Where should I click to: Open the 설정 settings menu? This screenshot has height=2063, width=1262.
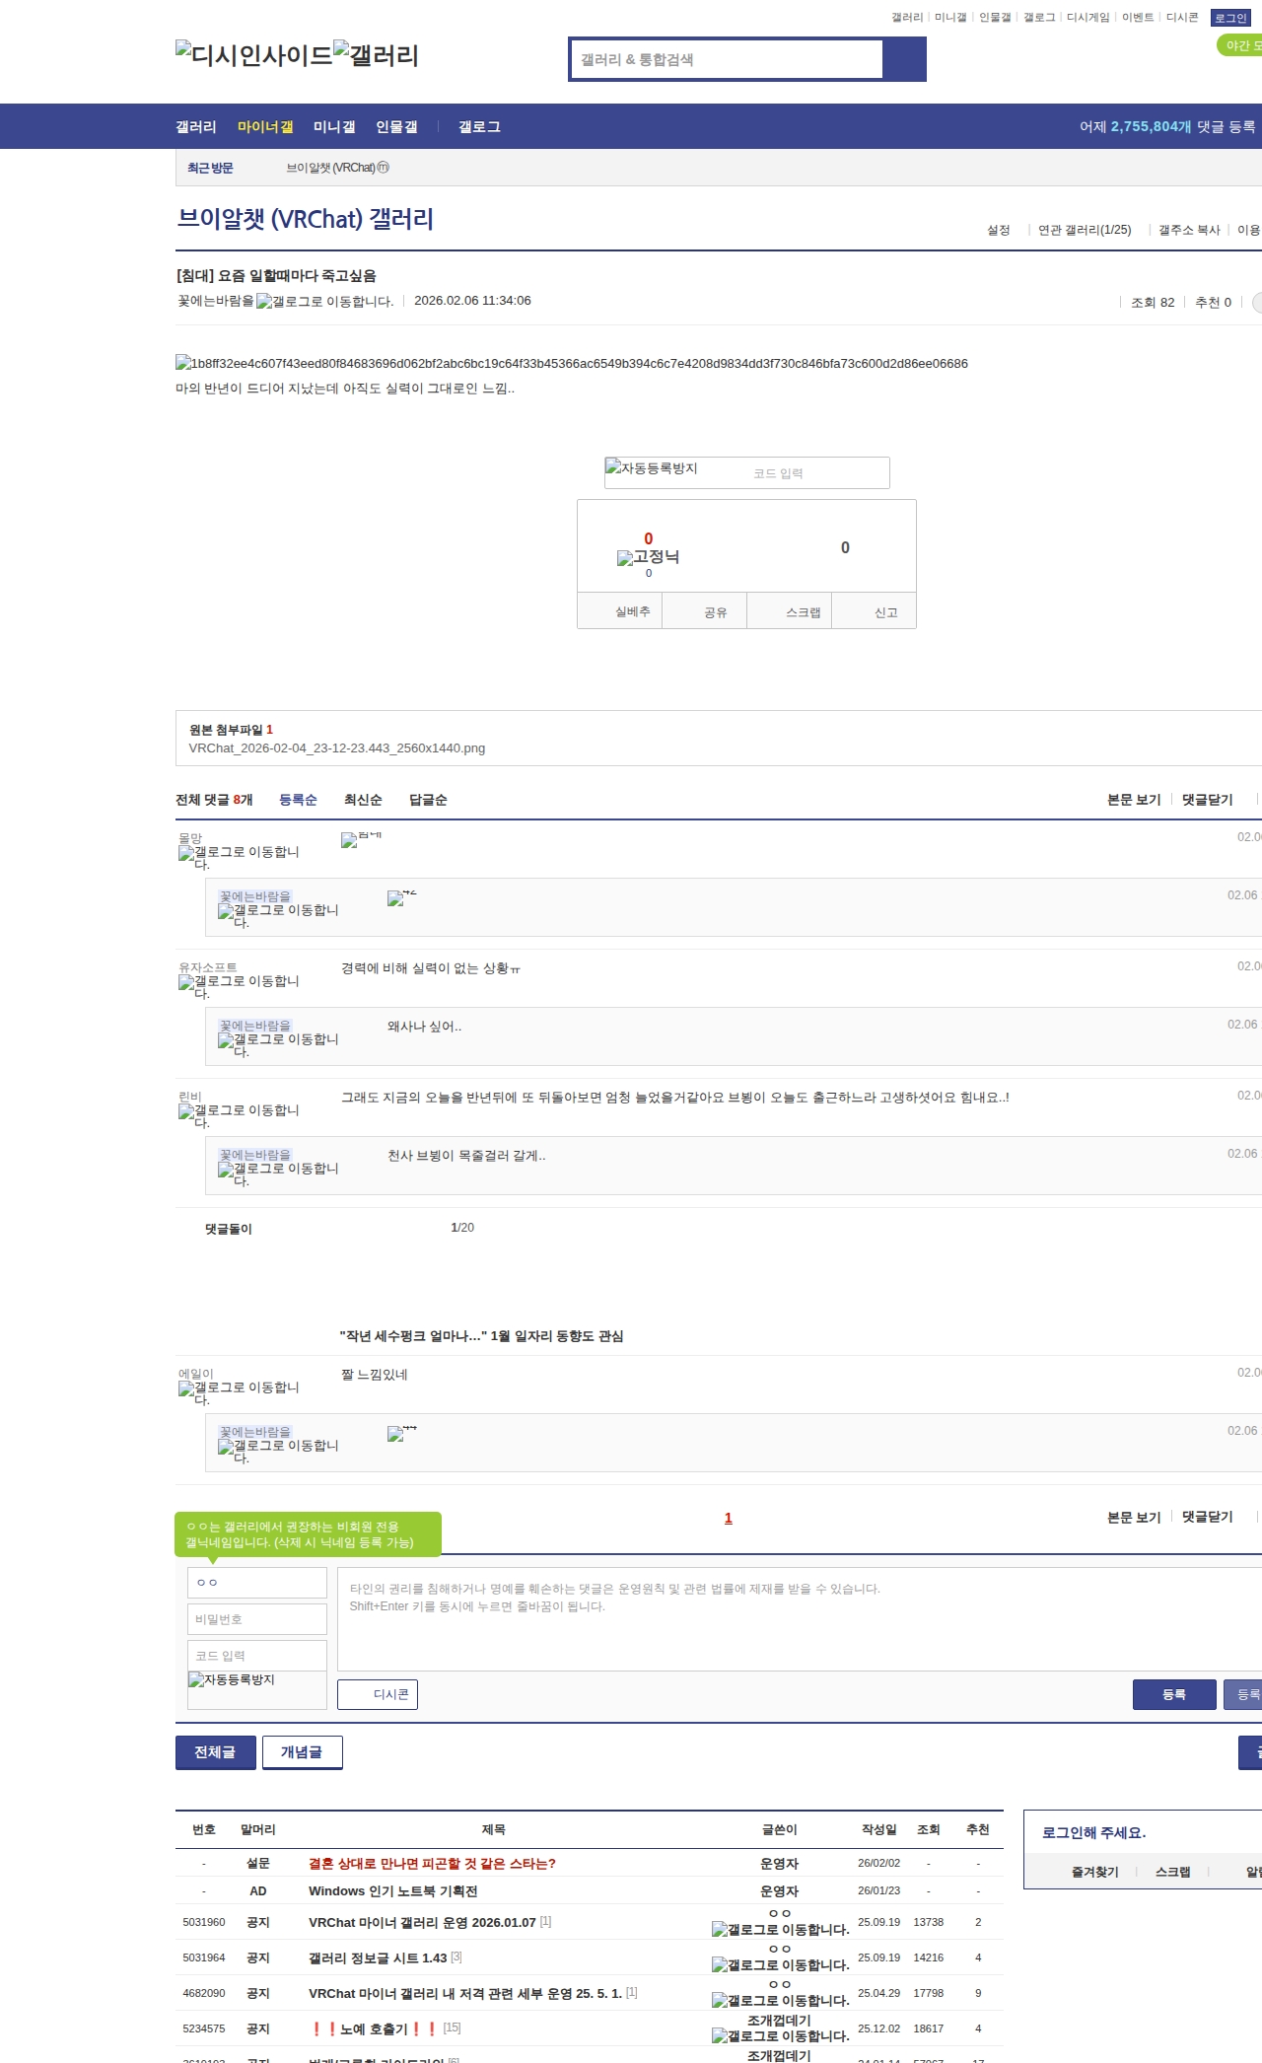[998, 230]
